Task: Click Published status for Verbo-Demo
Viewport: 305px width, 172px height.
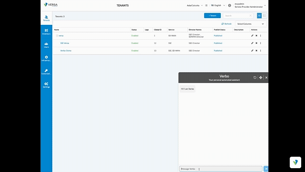Action: (x=218, y=51)
